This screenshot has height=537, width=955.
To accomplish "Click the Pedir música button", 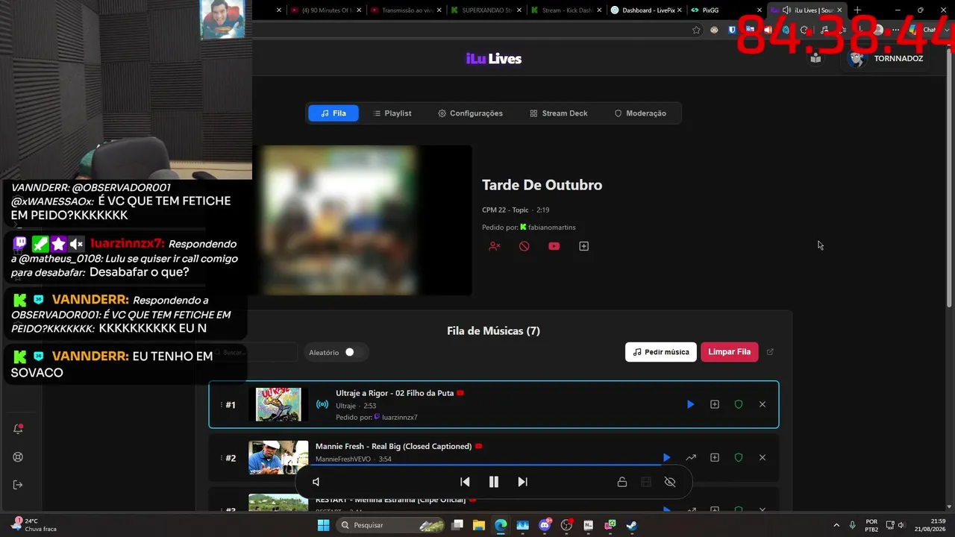I will (x=661, y=352).
